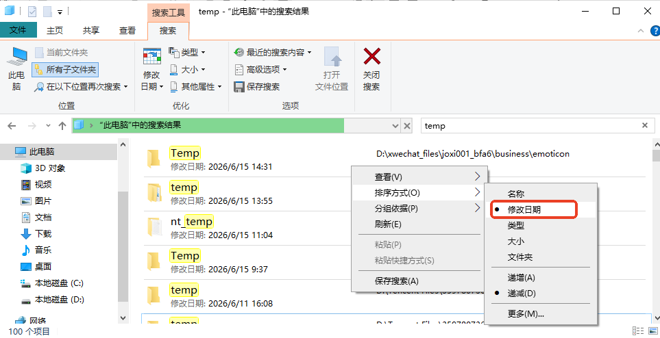The image size is (660, 338).
Task: Select the nt_temp folder result
Action: (x=247, y=228)
